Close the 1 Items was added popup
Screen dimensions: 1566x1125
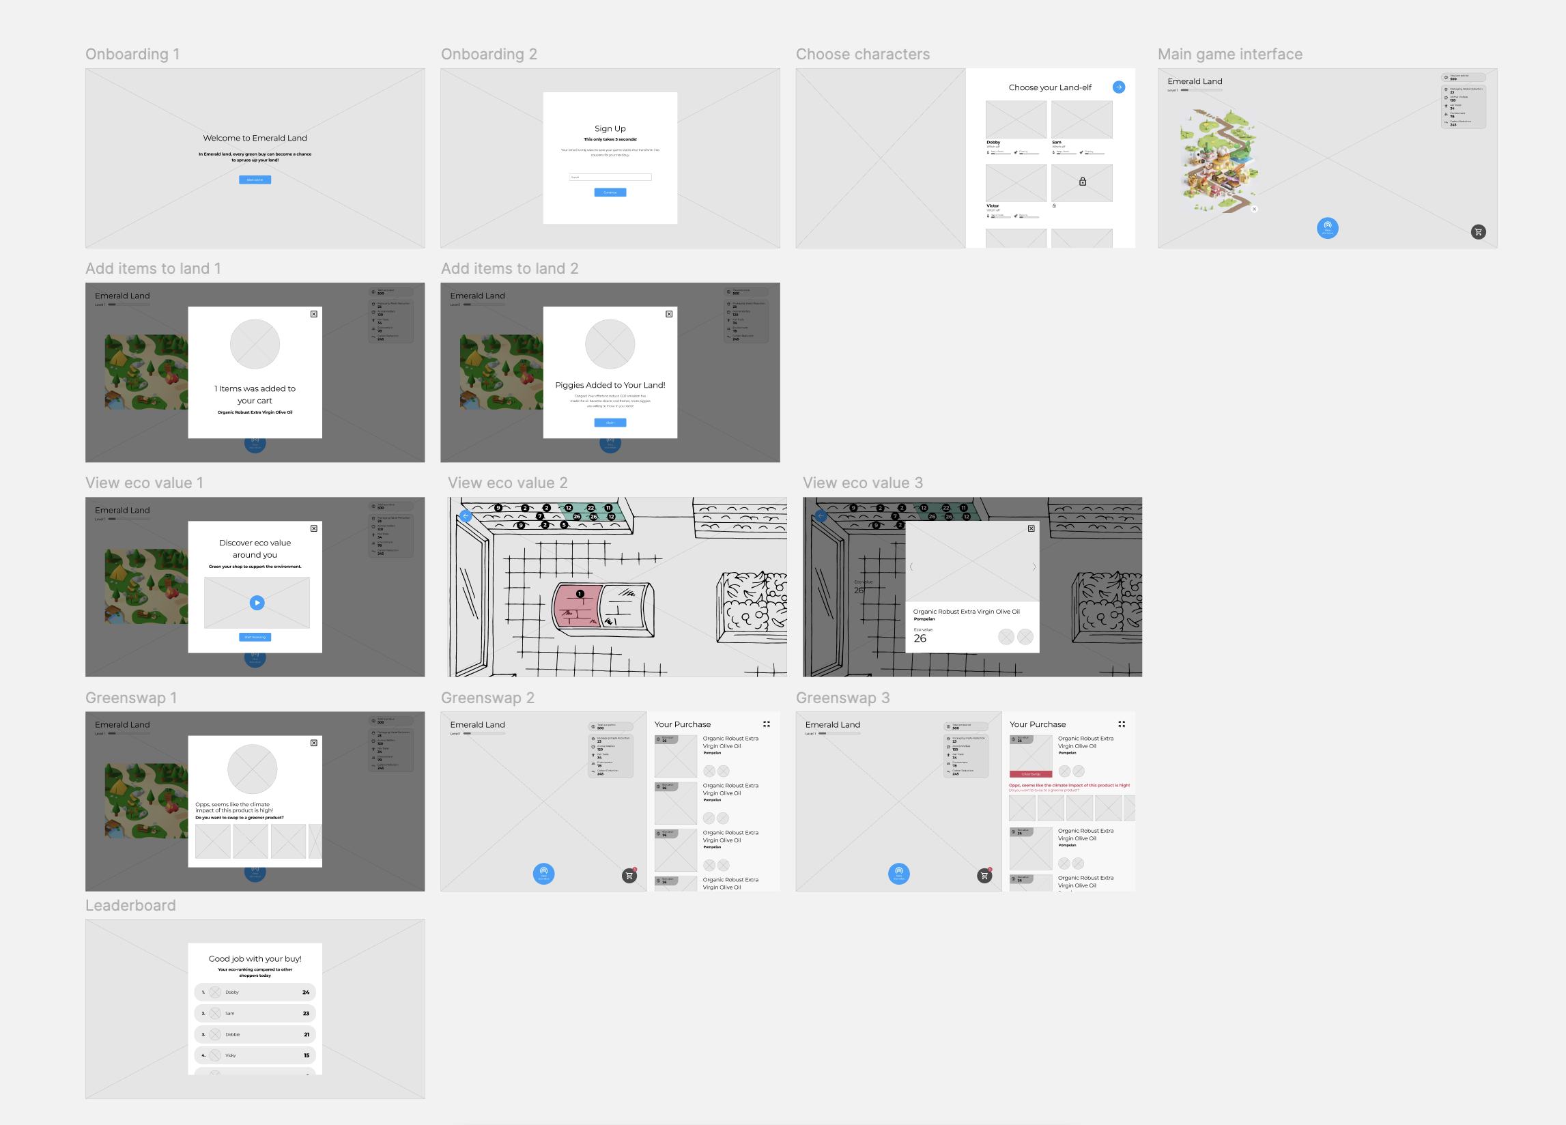[314, 314]
